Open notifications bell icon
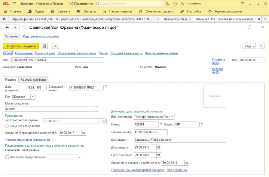 (x=168, y=4)
